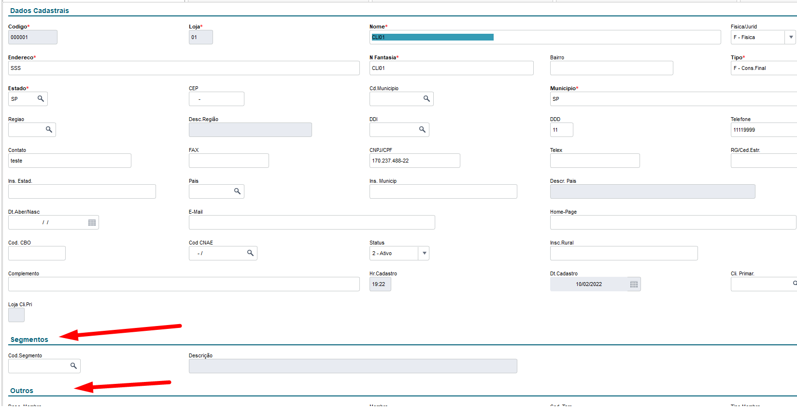The height and width of the screenshot is (408, 797).
Task: Click the Ins. Estad. input field
Action: coord(82,191)
